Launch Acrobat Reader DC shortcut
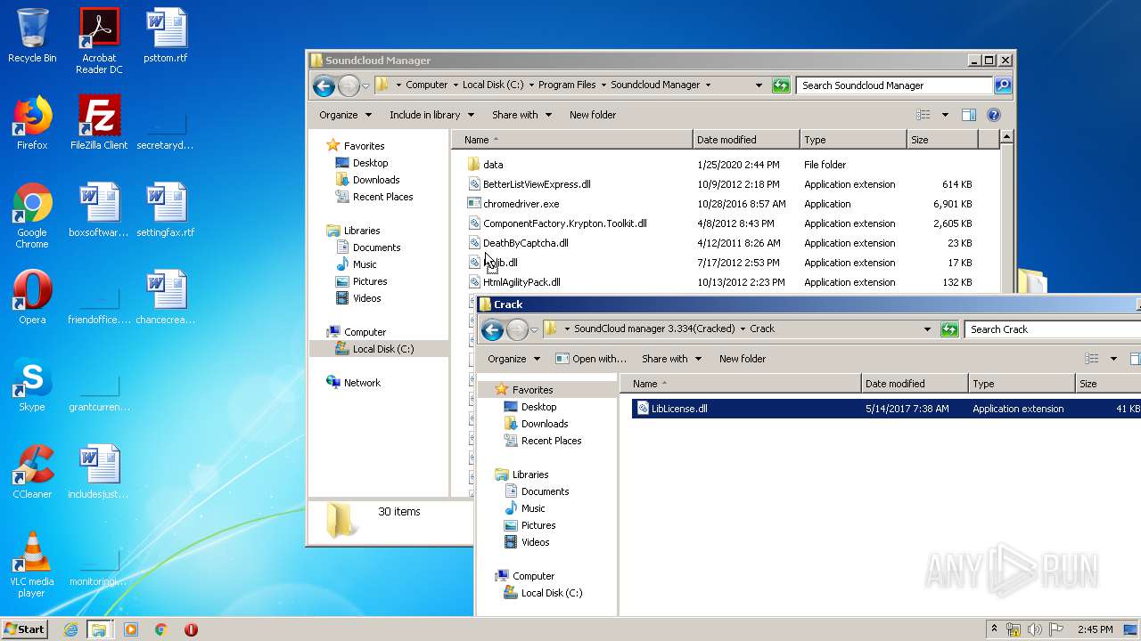 click(99, 40)
